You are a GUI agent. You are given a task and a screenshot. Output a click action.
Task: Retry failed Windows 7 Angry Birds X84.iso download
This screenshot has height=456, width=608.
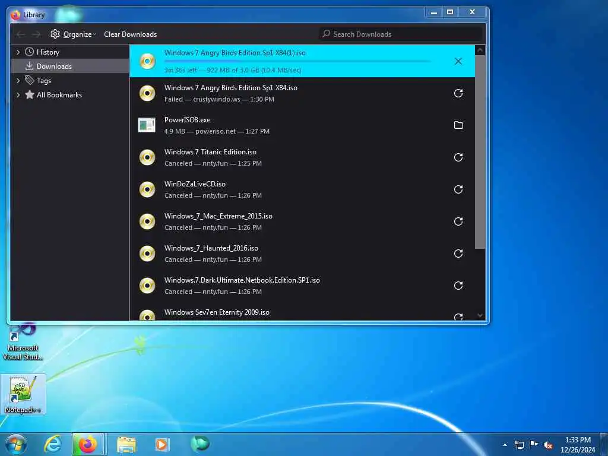458,93
